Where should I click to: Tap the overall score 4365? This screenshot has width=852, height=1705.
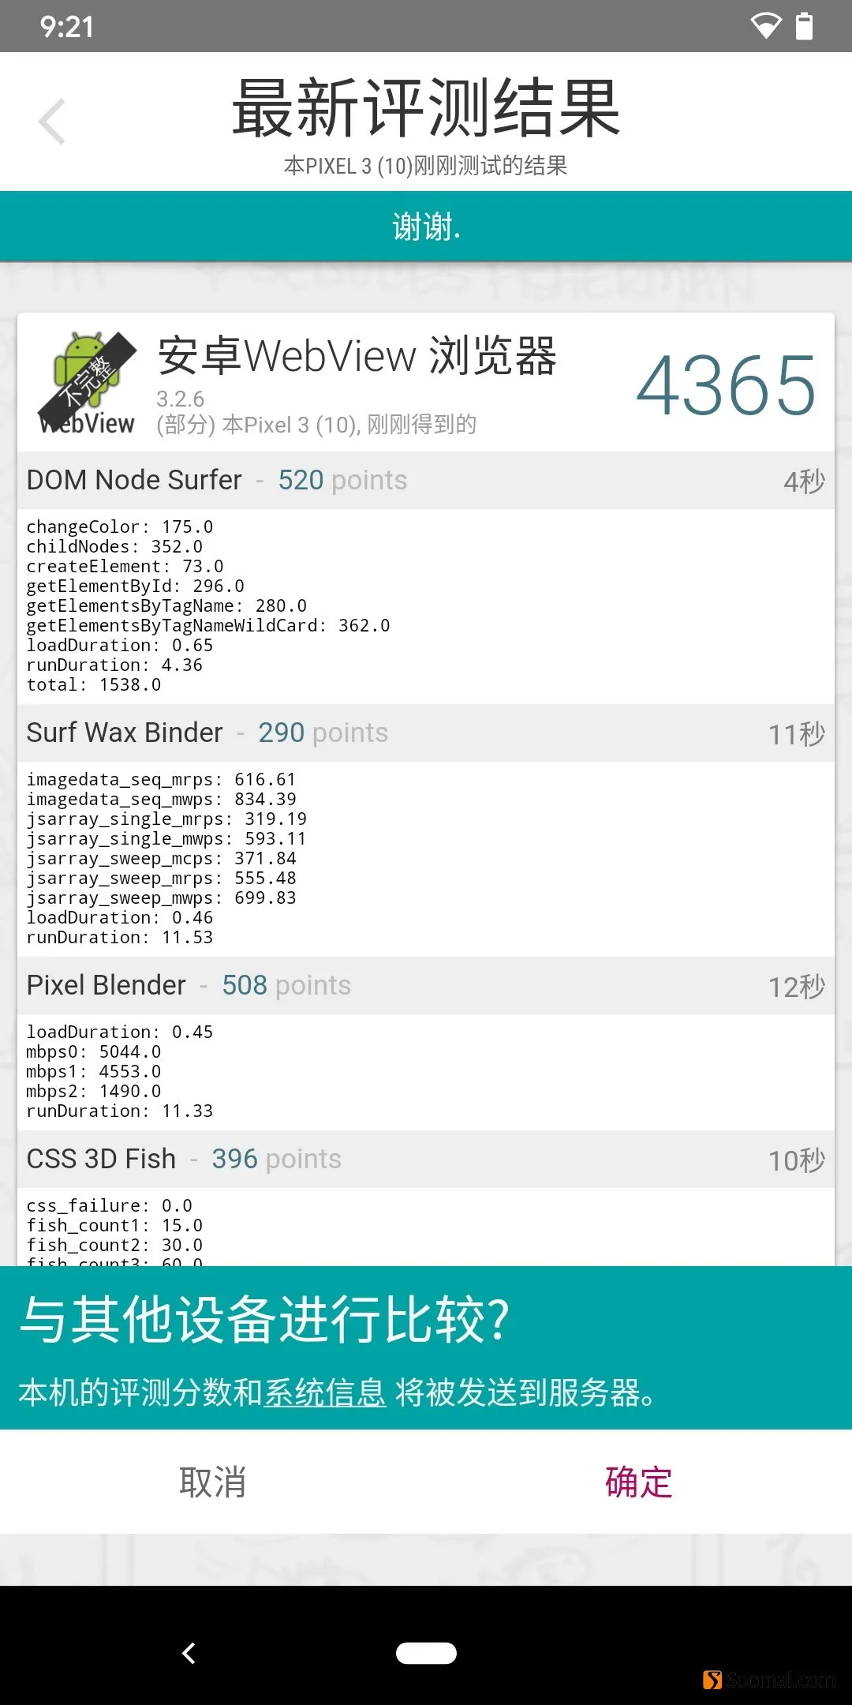click(x=726, y=385)
